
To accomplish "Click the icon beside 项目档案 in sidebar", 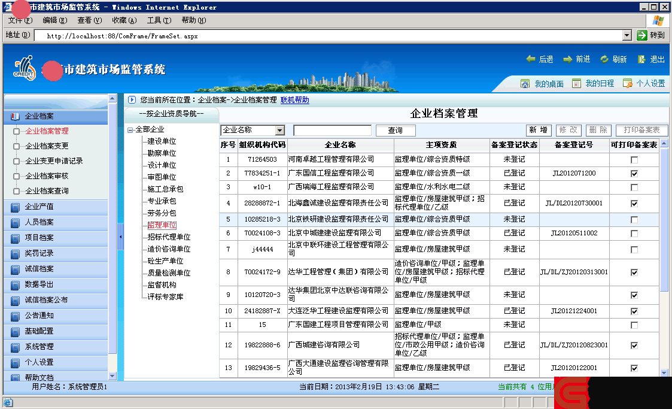I will pyautogui.click(x=15, y=239).
